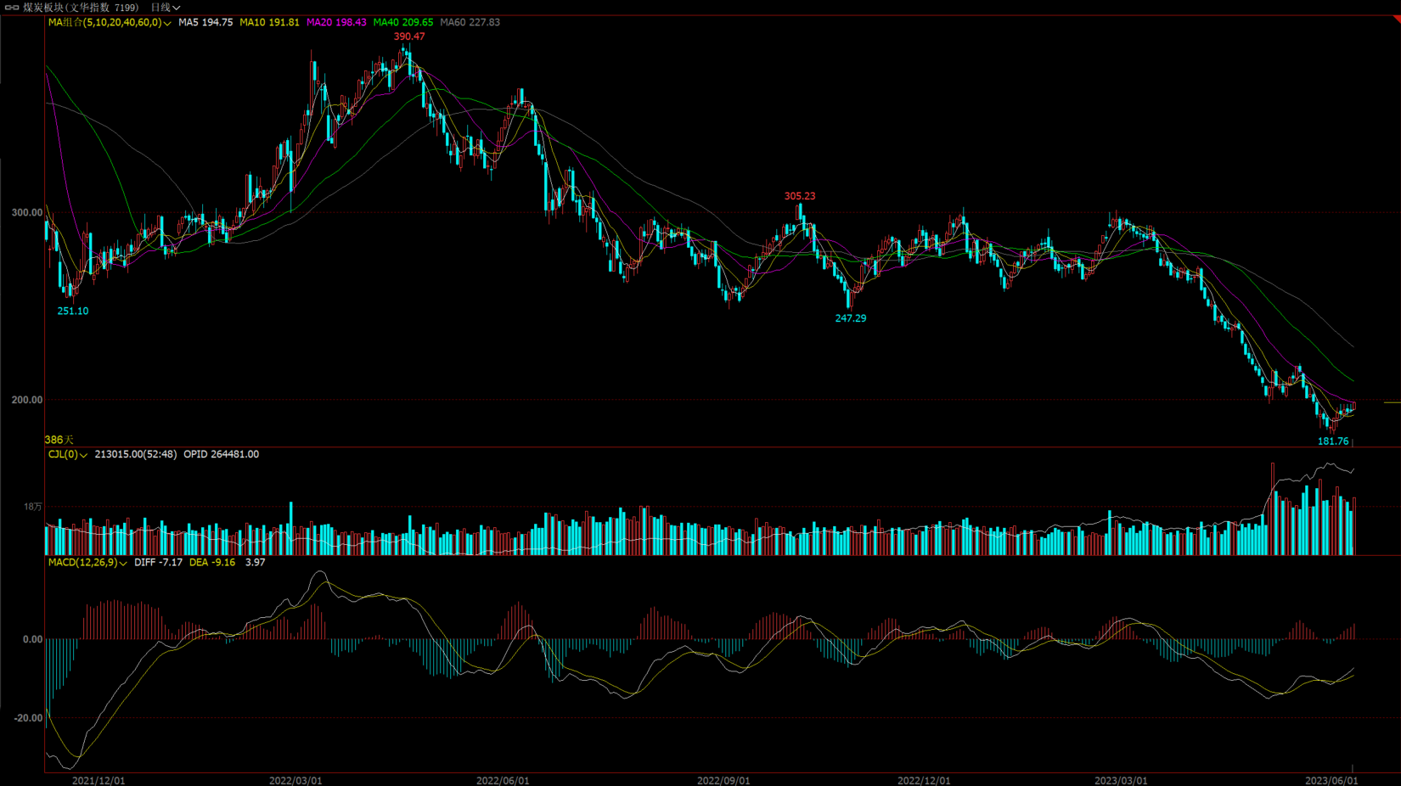Screen dimensions: 1401x786
Task: Open the 日线 period dropdown
Action: pyautogui.click(x=165, y=8)
